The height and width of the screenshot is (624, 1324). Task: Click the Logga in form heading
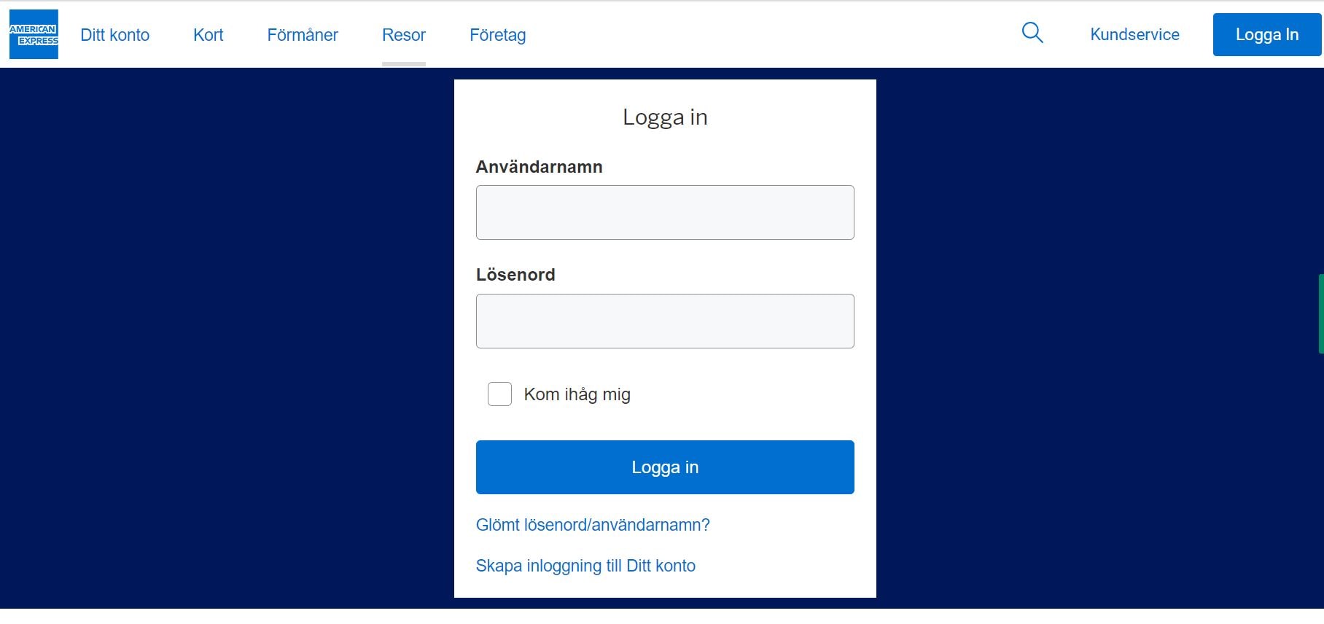click(x=664, y=117)
